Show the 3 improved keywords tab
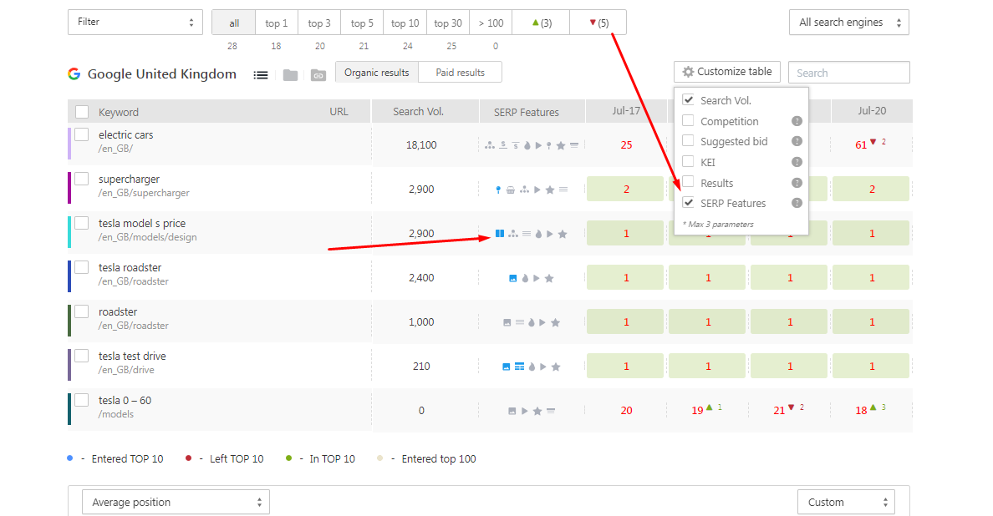The image size is (993, 516). point(542,23)
